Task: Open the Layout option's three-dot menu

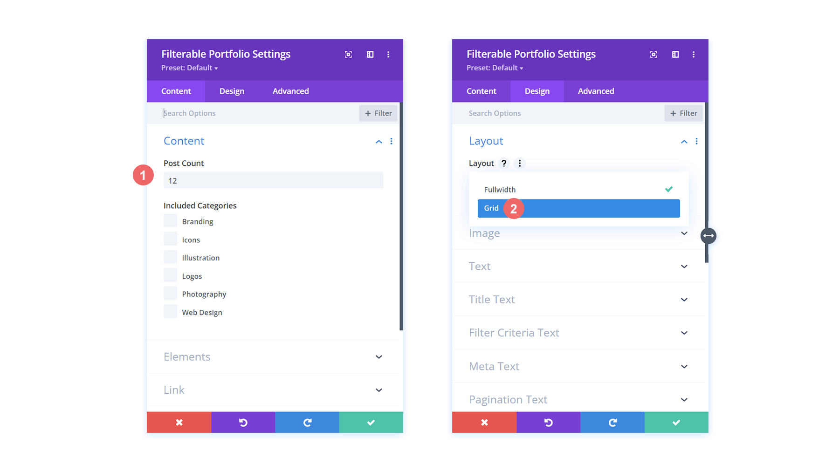Action: (x=519, y=163)
